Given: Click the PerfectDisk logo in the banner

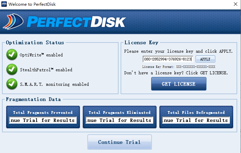Looking at the screenshot, I should tap(64, 22).
